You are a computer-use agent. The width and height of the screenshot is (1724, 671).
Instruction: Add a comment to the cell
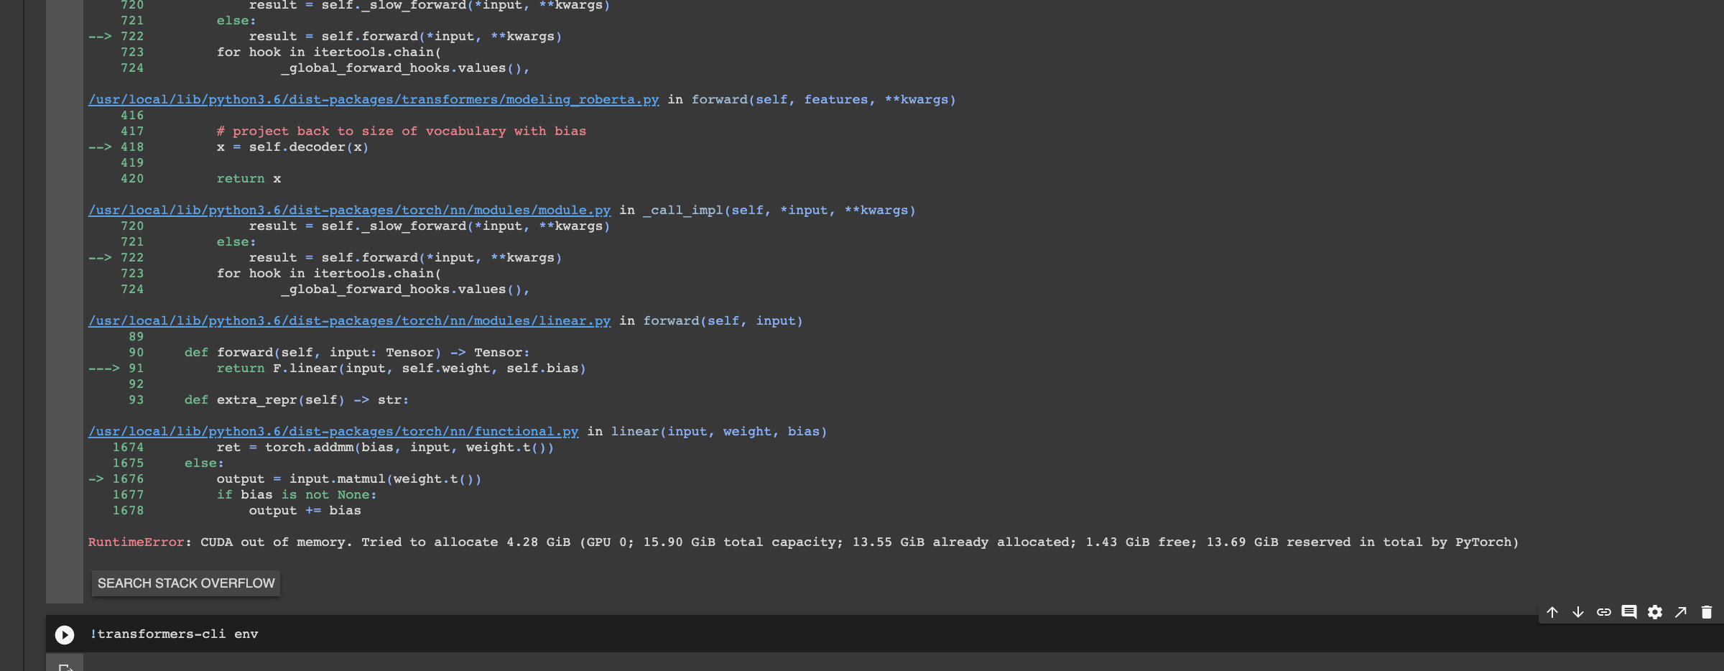(1629, 612)
